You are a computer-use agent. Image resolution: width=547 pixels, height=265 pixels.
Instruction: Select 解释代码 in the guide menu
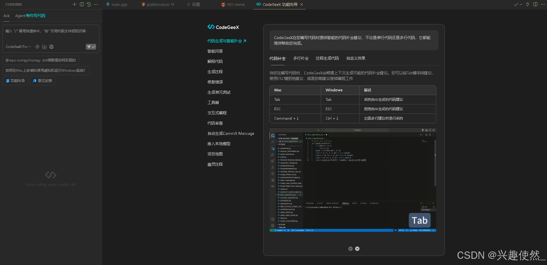pos(215,61)
